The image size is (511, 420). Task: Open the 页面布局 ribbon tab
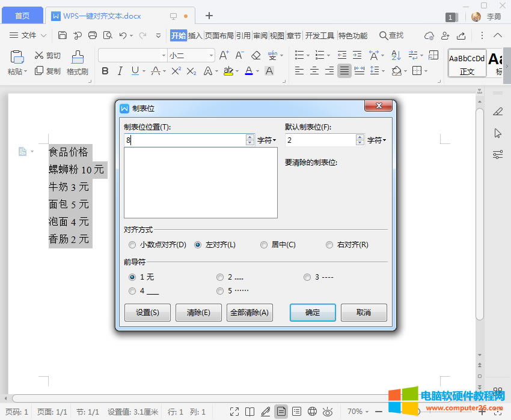219,35
